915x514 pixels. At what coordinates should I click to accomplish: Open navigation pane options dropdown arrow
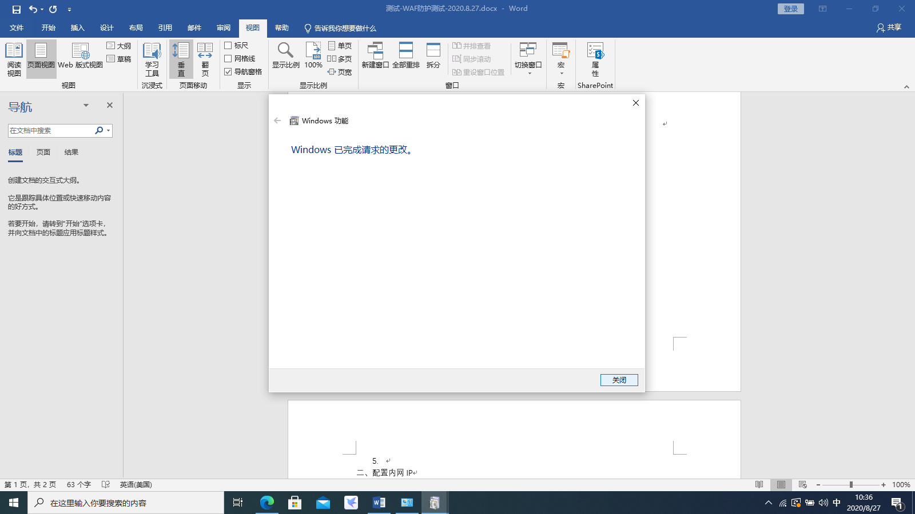86,105
